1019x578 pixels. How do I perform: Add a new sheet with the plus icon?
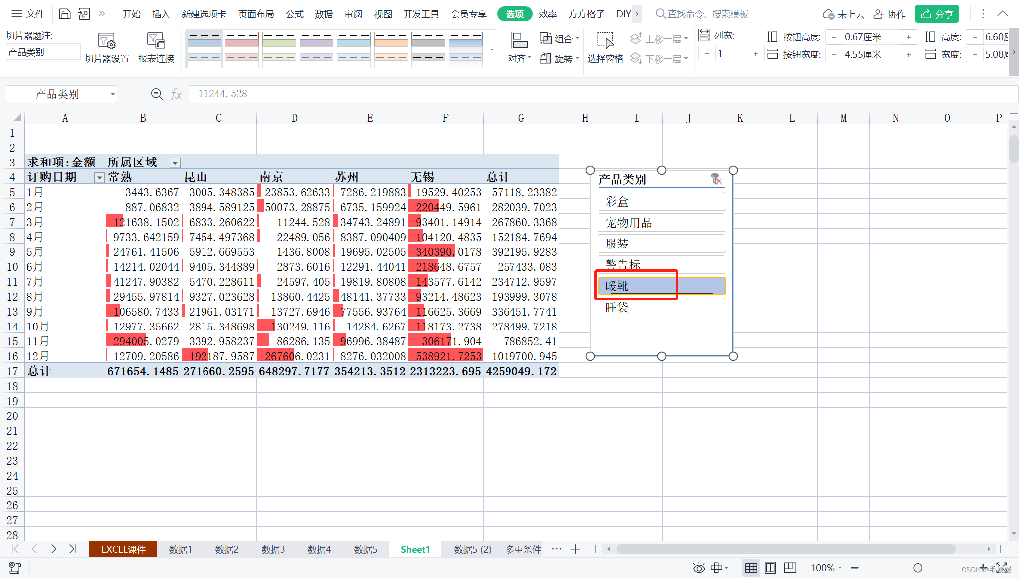575,549
